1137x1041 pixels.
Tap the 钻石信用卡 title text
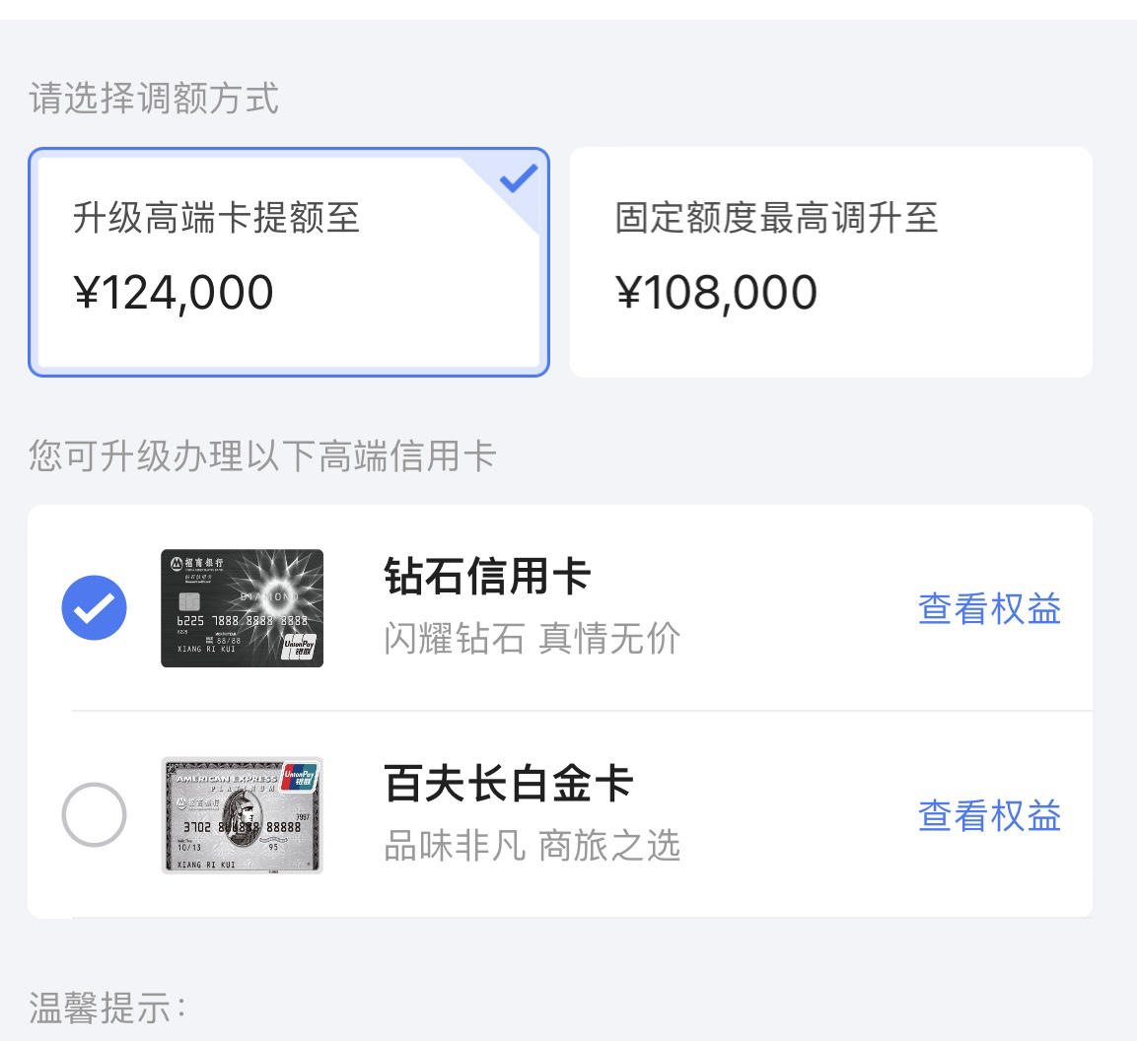(487, 577)
